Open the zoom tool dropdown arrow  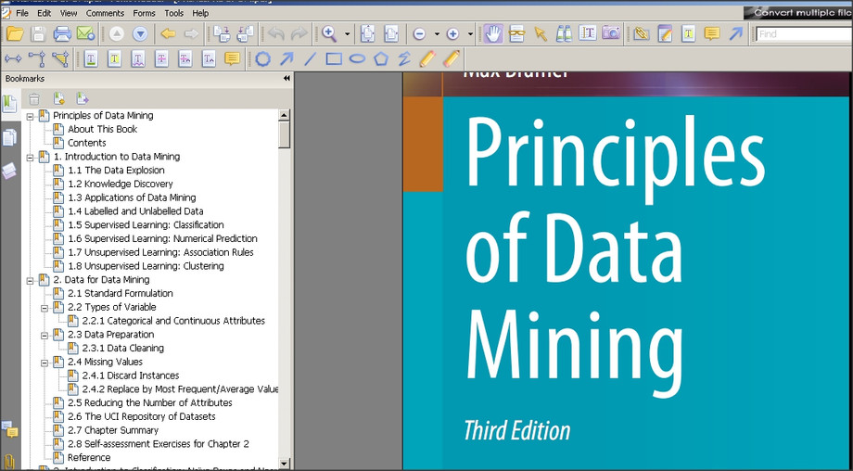click(x=348, y=34)
